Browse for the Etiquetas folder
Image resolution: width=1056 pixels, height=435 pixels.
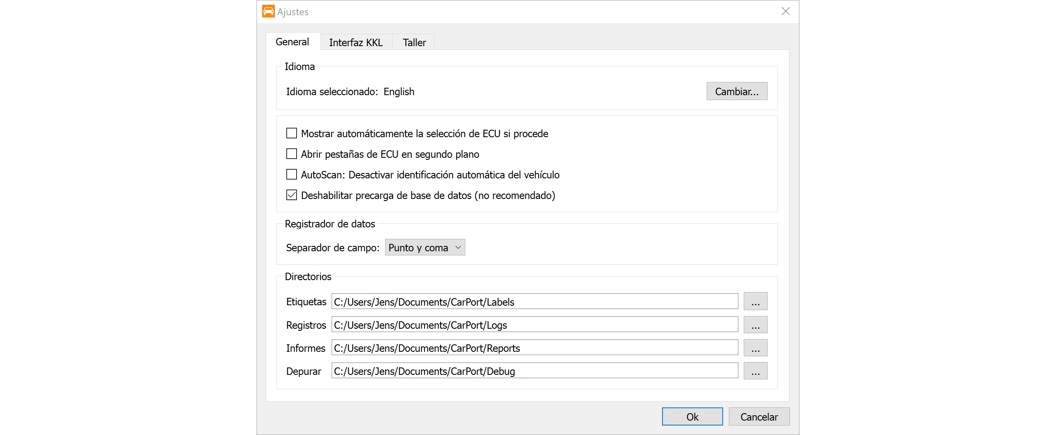755,302
